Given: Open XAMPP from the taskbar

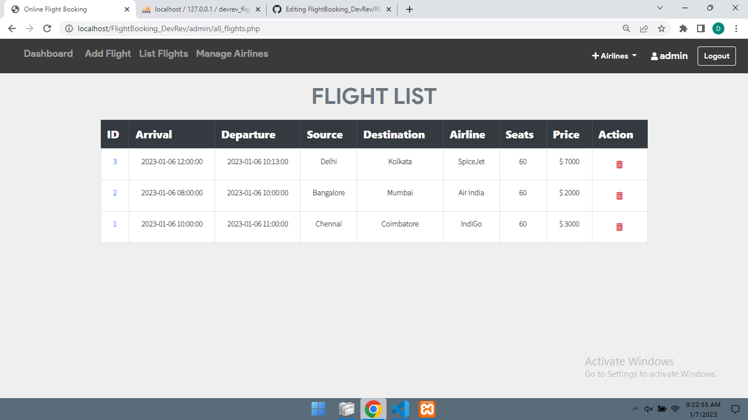Looking at the screenshot, I should (x=427, y=409).
